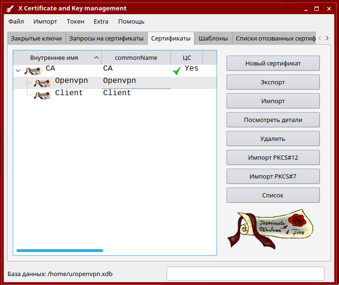Viewport: 339px width, 285px height.
Task: Sort by commonName column header
Action: coord(136,57)
